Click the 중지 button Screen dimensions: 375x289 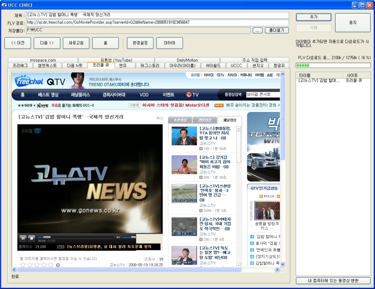[x=353, y=22]
